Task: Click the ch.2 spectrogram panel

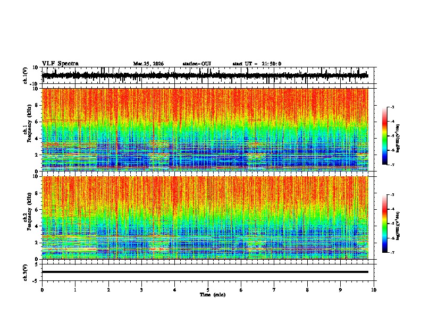Action: 205,218
